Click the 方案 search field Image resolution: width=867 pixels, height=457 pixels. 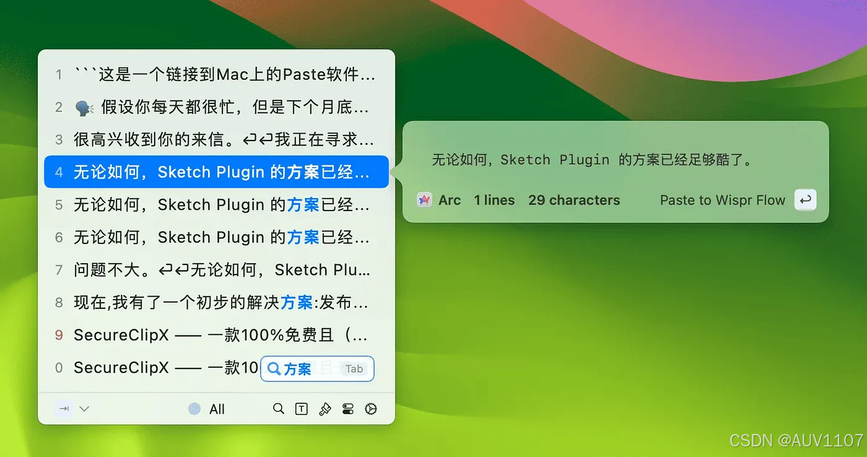click(317, 369)
